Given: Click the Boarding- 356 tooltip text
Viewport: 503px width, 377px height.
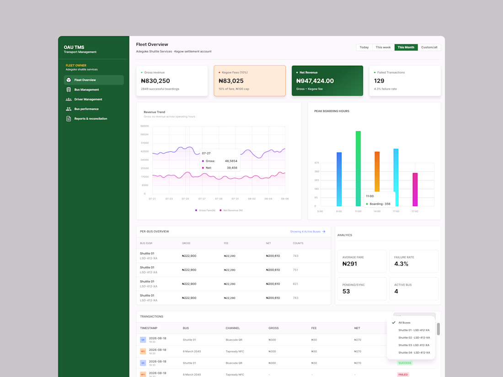Looking at the screenshot, I should [x=380, y=204].
